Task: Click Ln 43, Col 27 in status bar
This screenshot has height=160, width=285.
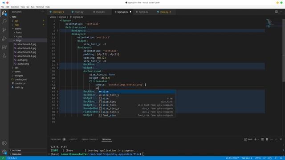Action: (232, 158)
